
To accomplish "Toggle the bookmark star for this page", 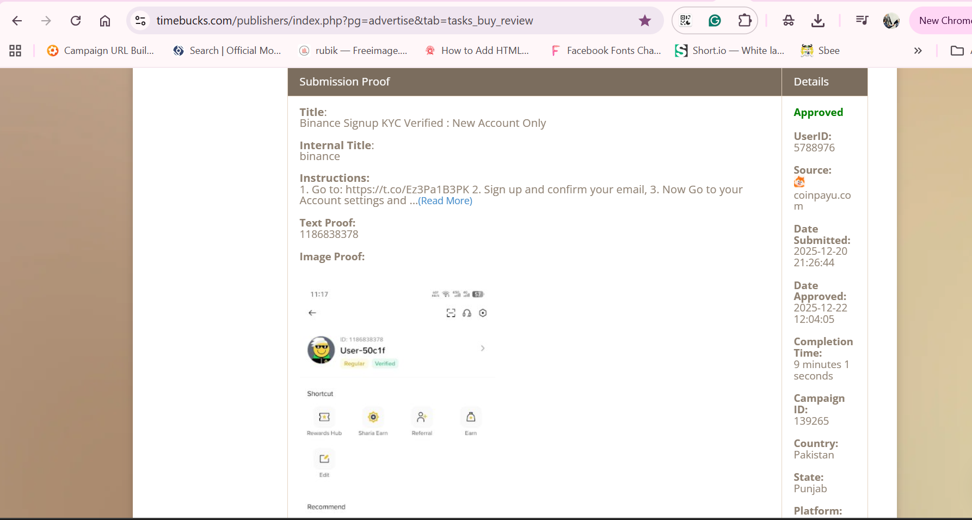I will [x=645, y=21].
